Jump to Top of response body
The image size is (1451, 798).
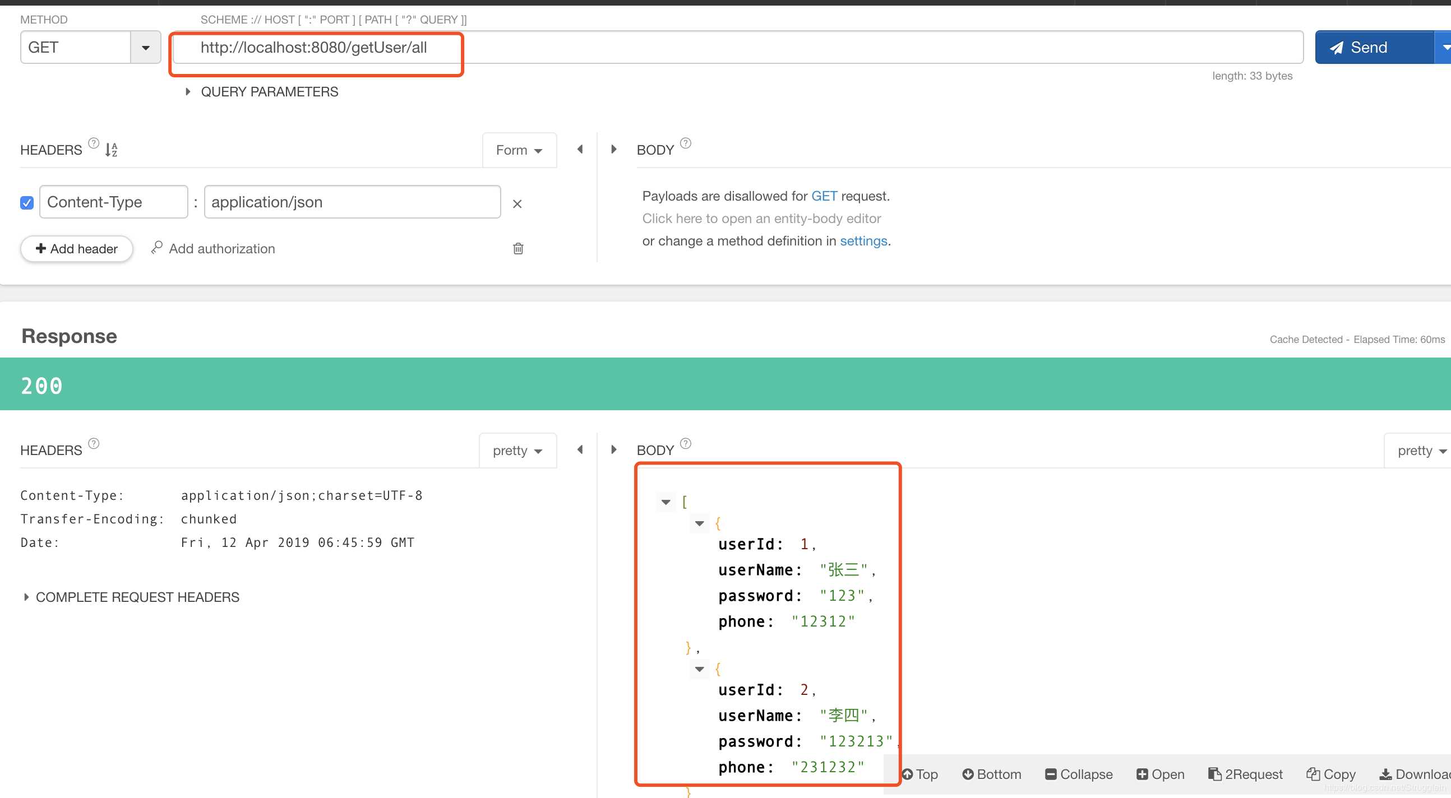pyautogui.click(x=920, y=775)
